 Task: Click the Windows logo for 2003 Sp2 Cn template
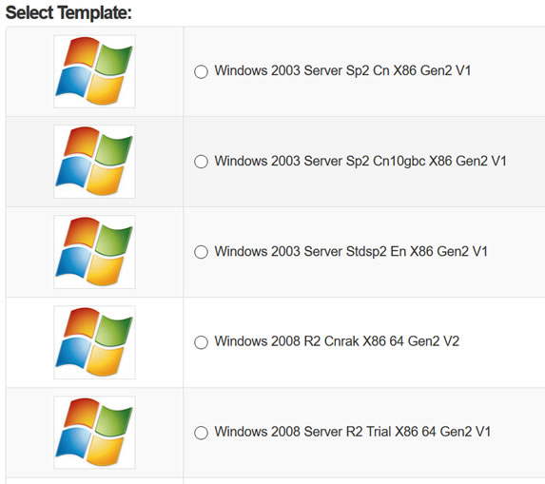pyautogui.click(x=94, y=71)
